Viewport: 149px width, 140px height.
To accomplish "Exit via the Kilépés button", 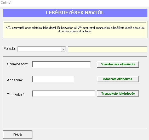I will [x=18, y=134].
